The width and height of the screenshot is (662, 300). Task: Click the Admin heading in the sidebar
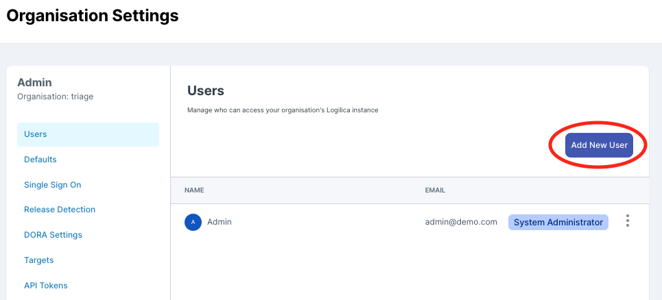pos(34,83)
